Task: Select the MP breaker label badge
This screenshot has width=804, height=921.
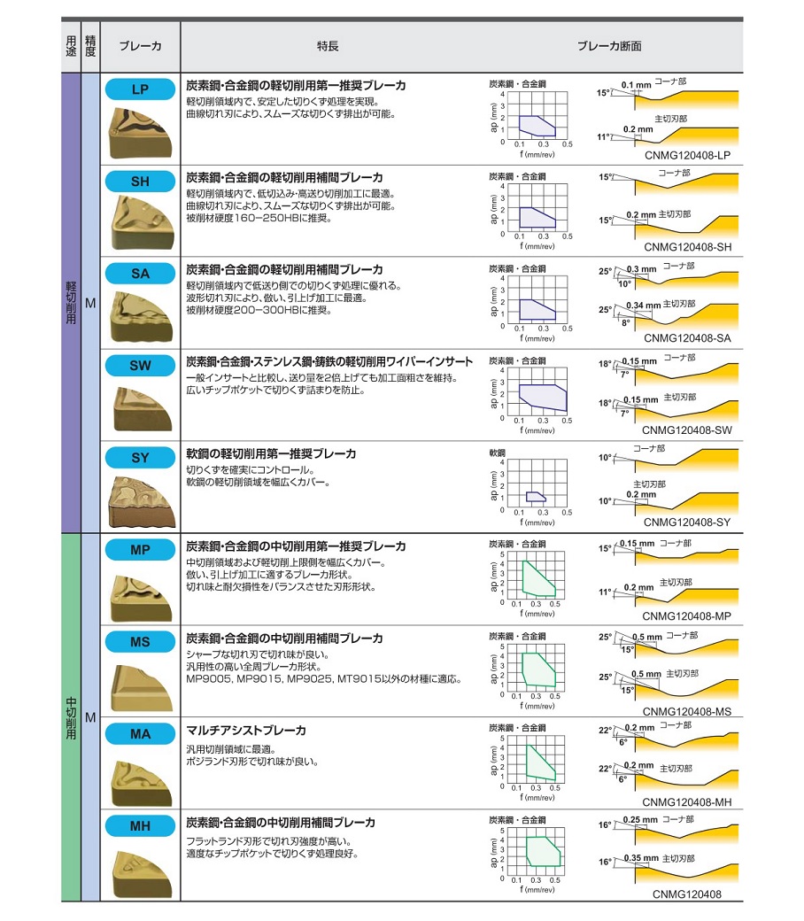Action: tap(140, 550)
